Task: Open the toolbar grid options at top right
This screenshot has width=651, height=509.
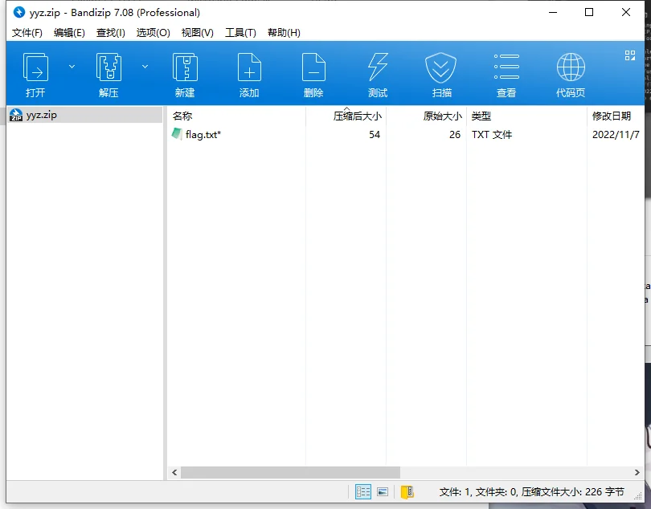Action: (630, 55)
